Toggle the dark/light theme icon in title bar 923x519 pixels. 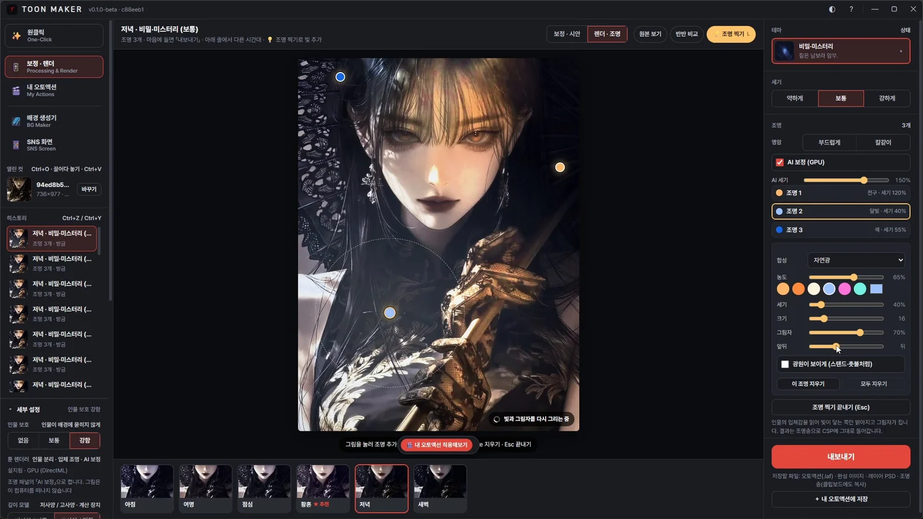[832, 9]
